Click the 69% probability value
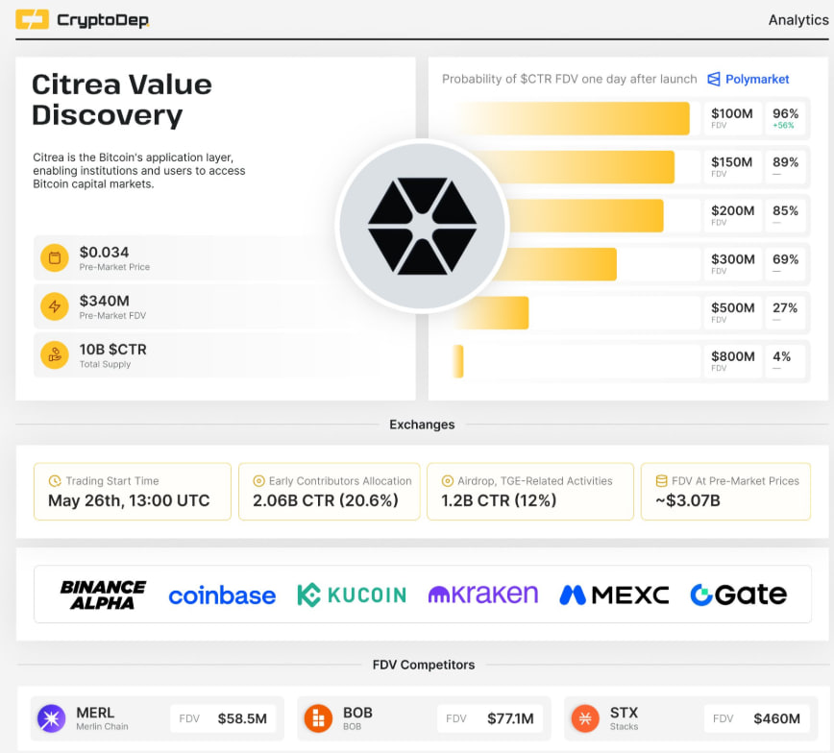The height and width of the screenshot is (753, 834). (x=786, y=259)
